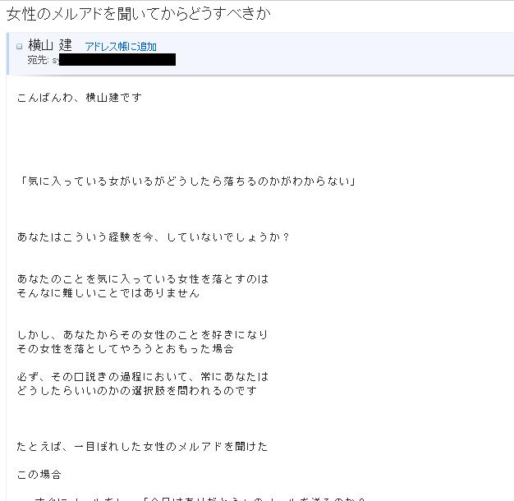Click the line どうしたらいいのかの選択肢を問われるのです
The height and width of the screenshot is (501, 514).
pyautogui.click(x=137, y=390)
